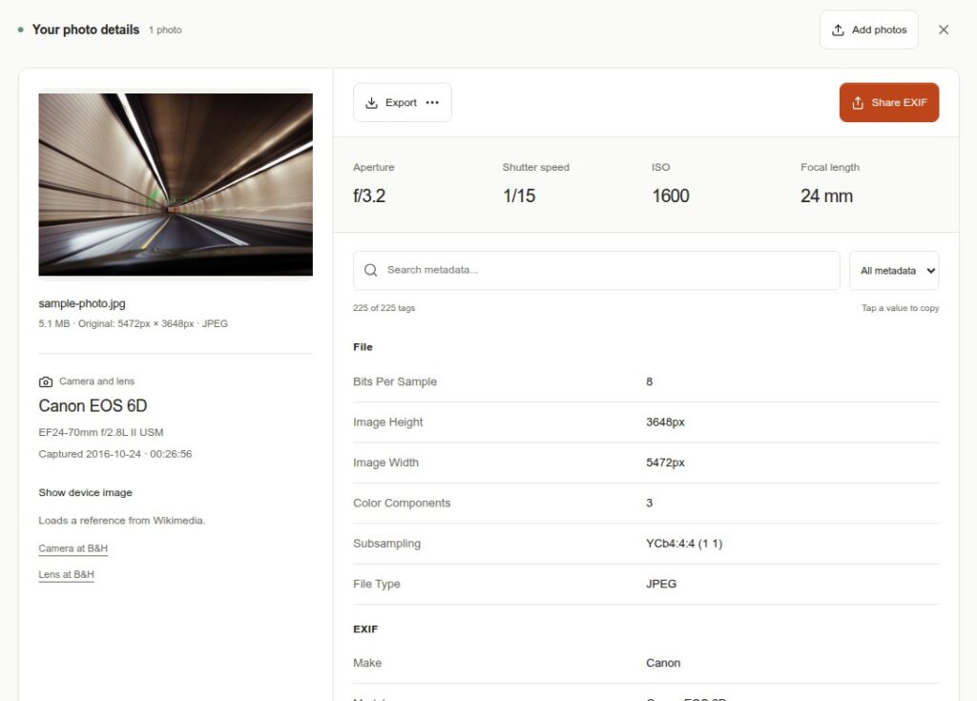Click the Canon EOS 6D camera name
Image resolution: width=977 pixels, height=701 pixels.
pyautogui.click(x=93, y=406)
